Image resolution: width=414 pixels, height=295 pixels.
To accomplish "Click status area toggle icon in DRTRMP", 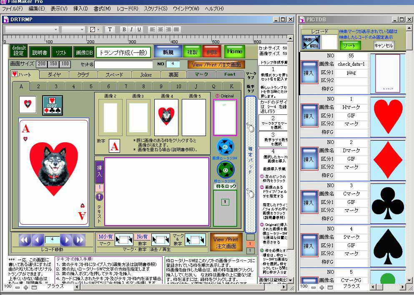I will point(34,288).
